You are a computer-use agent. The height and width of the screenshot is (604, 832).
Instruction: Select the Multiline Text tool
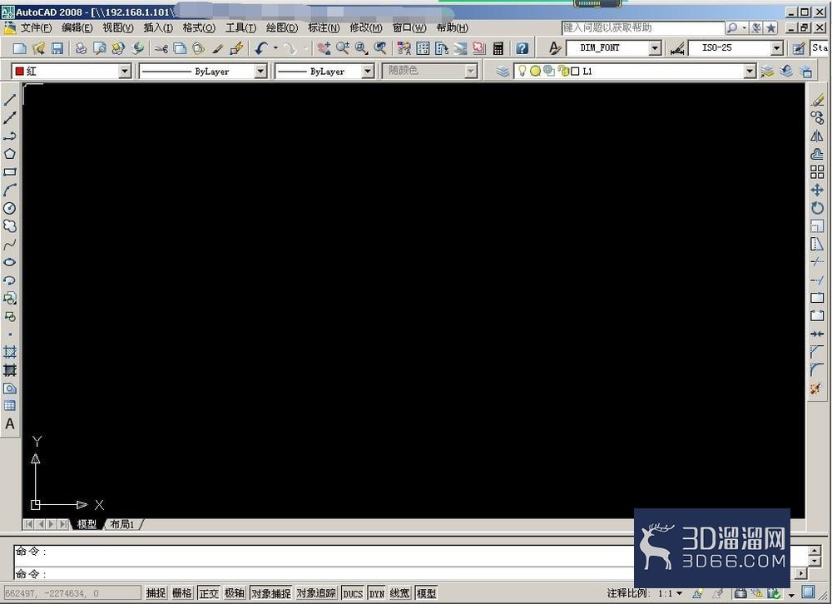click(9, 424)
